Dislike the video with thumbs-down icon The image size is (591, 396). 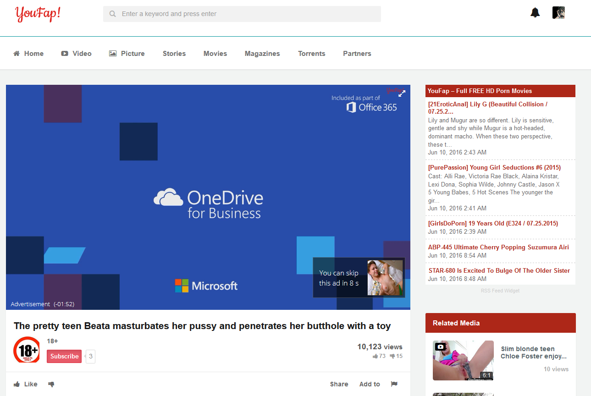51,384
